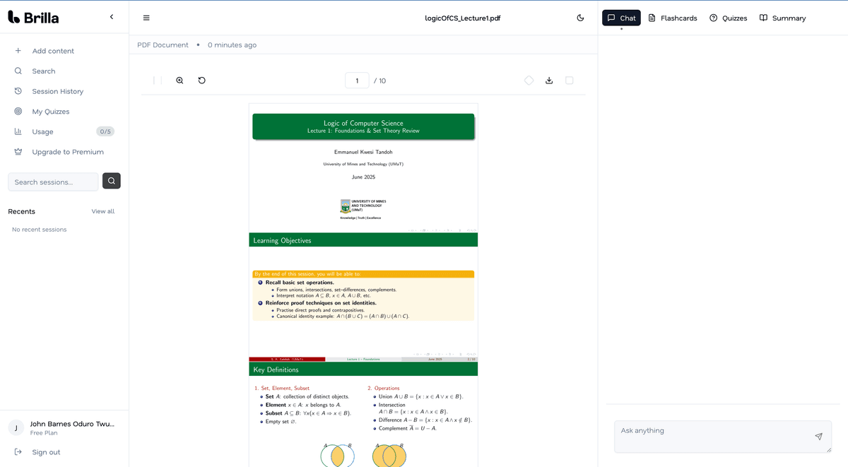Switch to the Summary tab

pyautogui.click(x=782, y=18)
